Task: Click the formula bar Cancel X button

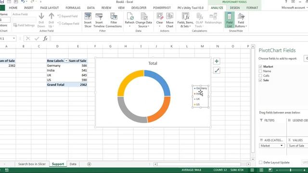Action: [28, 38]
